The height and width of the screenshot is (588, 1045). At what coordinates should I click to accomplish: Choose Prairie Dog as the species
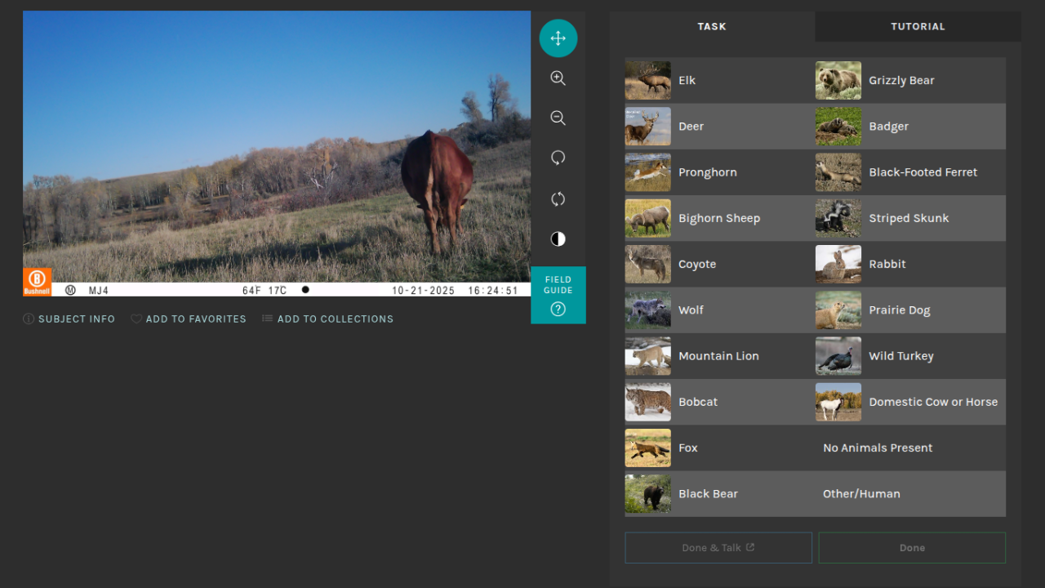tap(910, 310)
